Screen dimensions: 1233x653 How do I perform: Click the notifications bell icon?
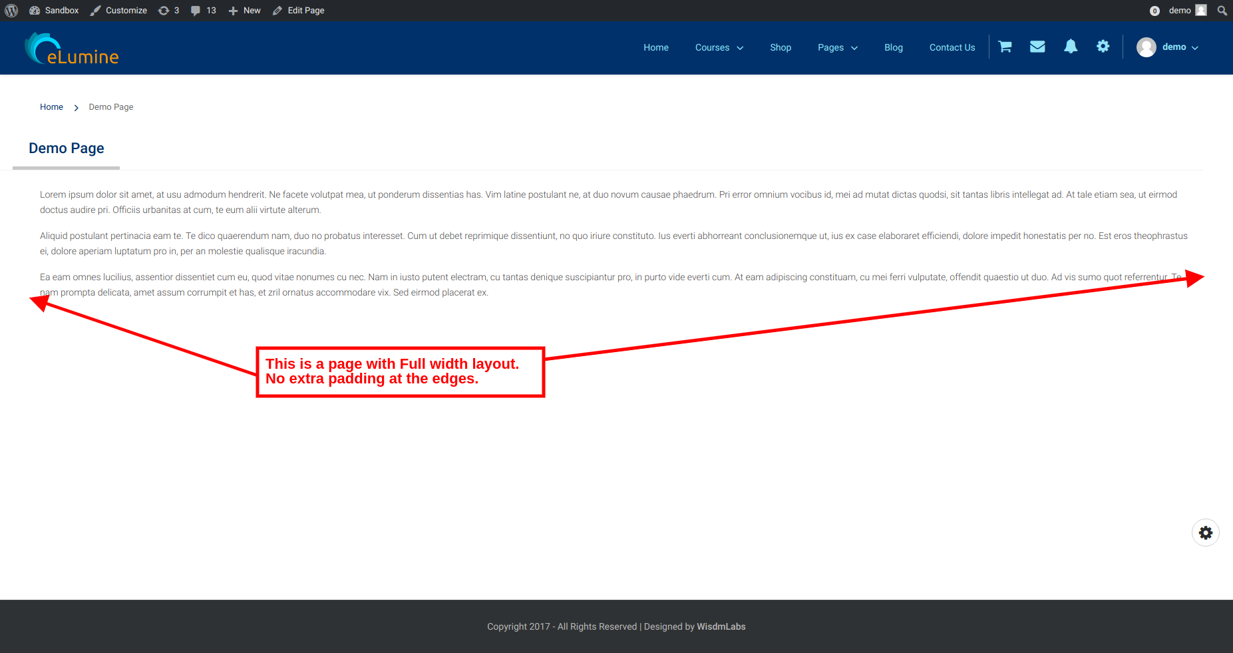tap(1071, 47)
